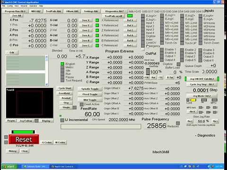Switch to the ToolPath tab
Screen dimensions: 227x170
click(x=53, y=11)
